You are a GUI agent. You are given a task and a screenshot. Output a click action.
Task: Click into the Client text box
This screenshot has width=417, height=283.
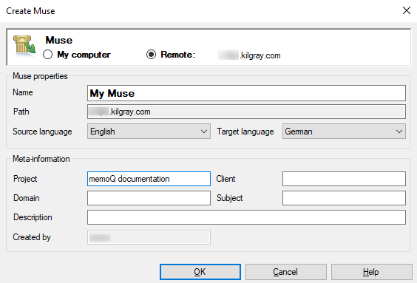coord(344,179)
